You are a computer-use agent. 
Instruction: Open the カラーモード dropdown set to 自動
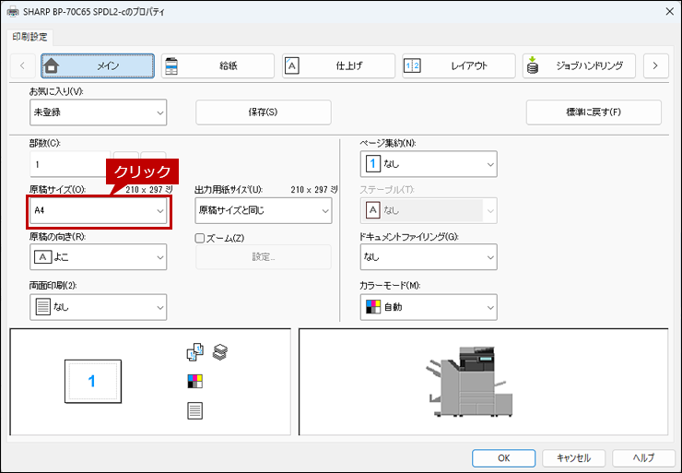pos(428,306)
